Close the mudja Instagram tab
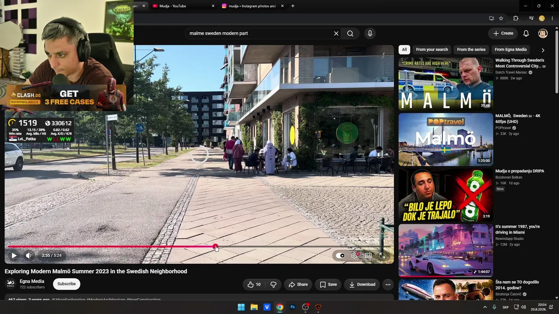 [x=283, y=6]
